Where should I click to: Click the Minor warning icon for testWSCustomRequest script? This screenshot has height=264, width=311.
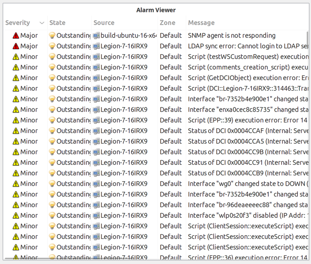point(16,57)
